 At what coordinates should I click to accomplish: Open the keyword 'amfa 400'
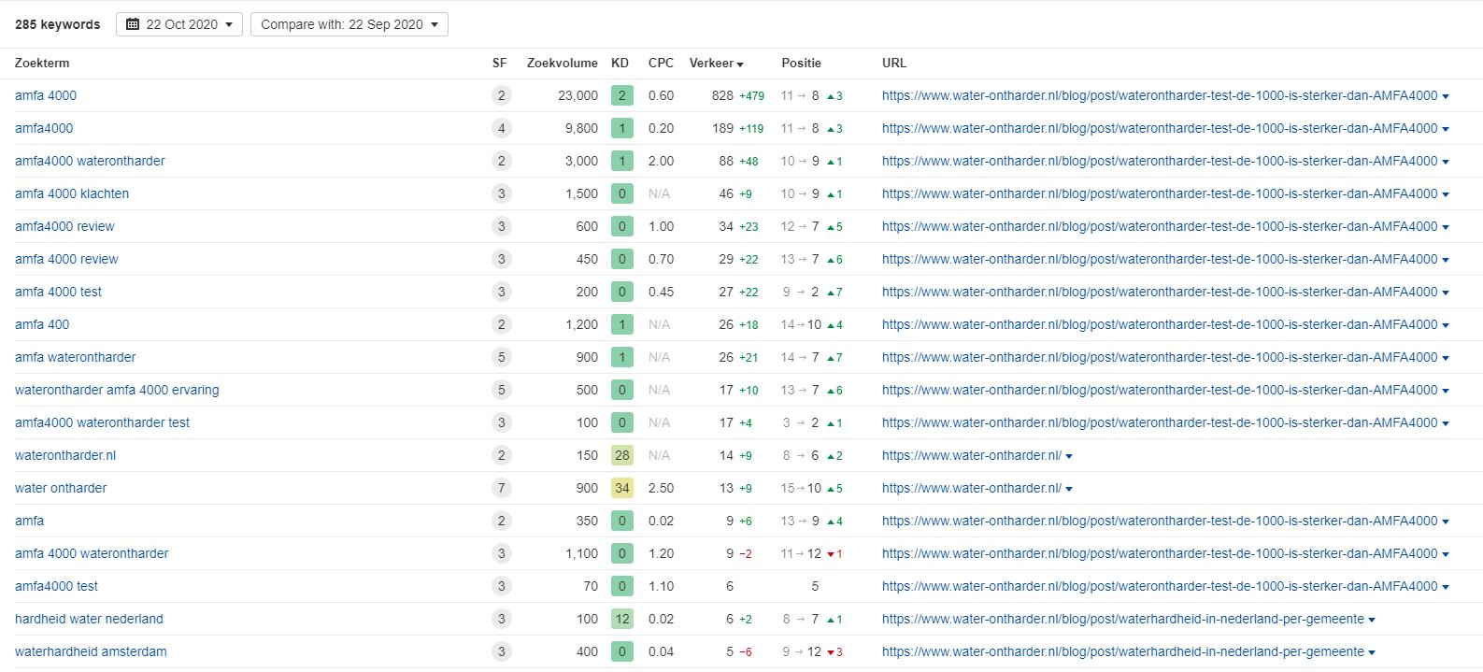[x=42, y=324]
